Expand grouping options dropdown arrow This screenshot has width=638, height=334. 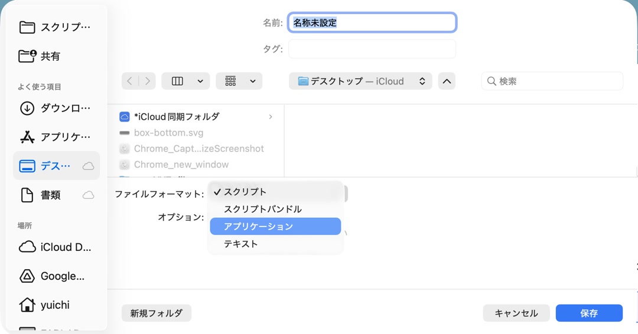click(x=253, y=81)
